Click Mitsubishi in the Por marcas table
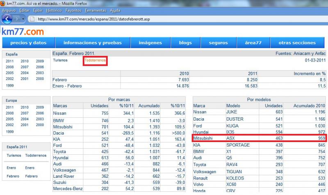 63,127
